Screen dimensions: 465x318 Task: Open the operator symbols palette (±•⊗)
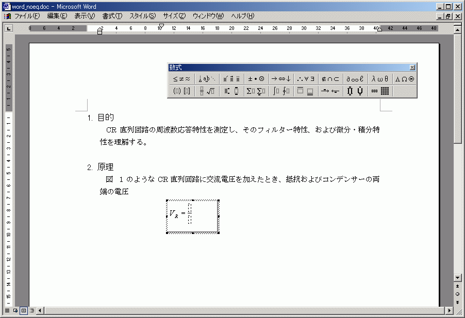[x=256, y=79]
